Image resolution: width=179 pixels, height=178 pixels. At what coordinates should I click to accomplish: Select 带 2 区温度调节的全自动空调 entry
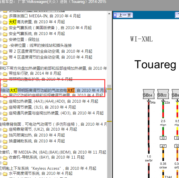coord(51,51)
